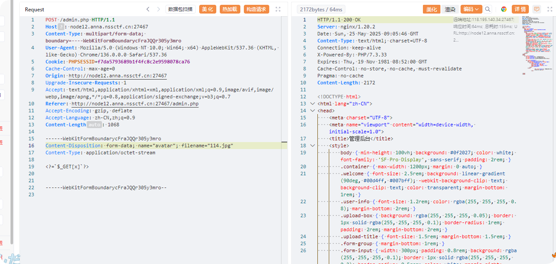Go to next request with right arrow
556x264 pixels.
click(159, 9)
